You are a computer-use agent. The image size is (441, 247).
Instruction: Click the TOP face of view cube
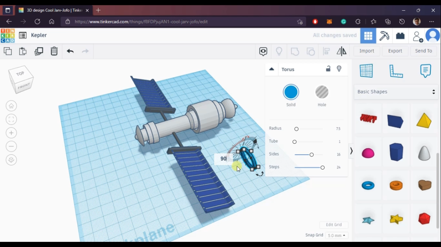click(x=20, y=74)
